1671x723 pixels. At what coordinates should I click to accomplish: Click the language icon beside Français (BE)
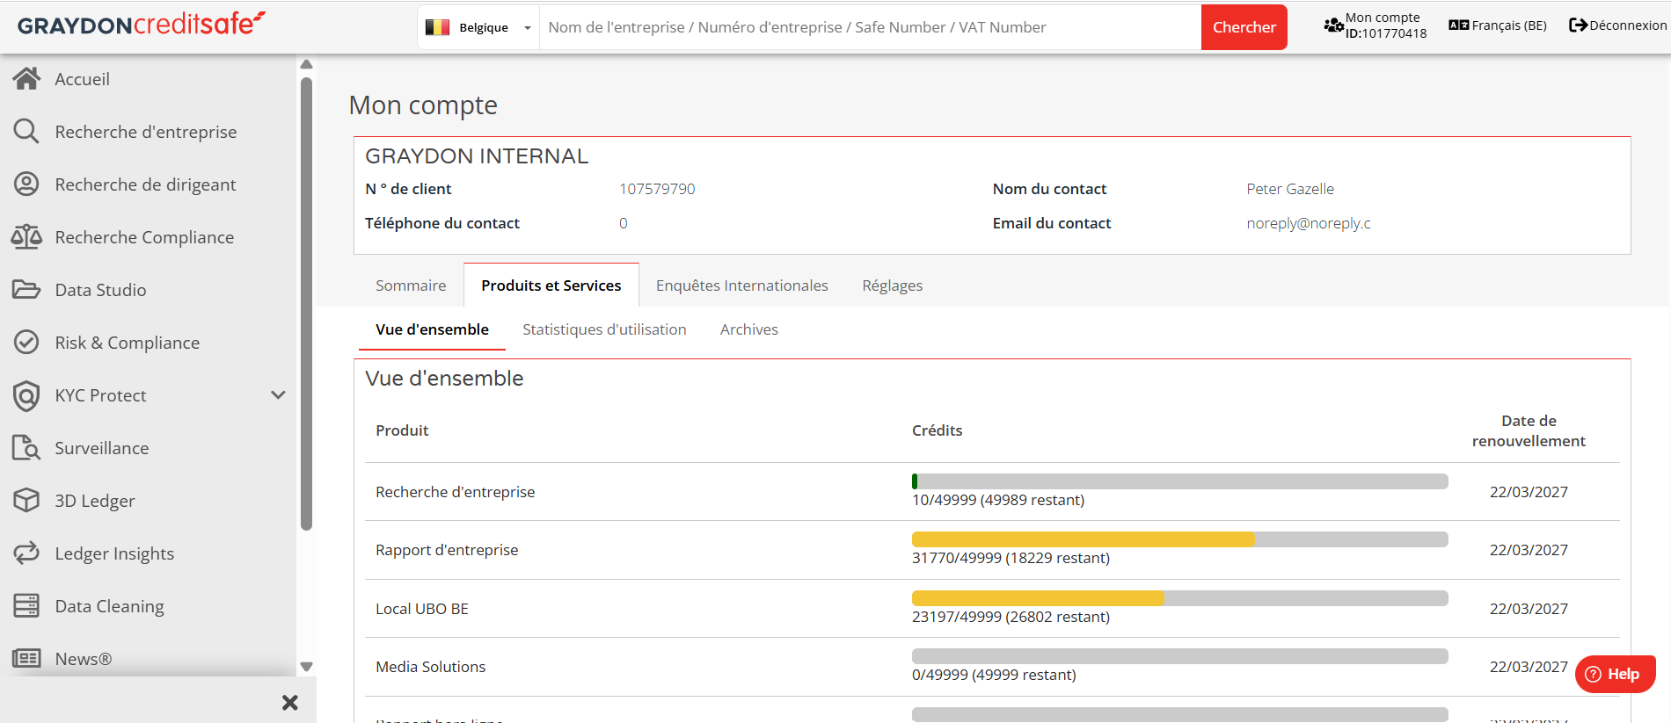1459,25
